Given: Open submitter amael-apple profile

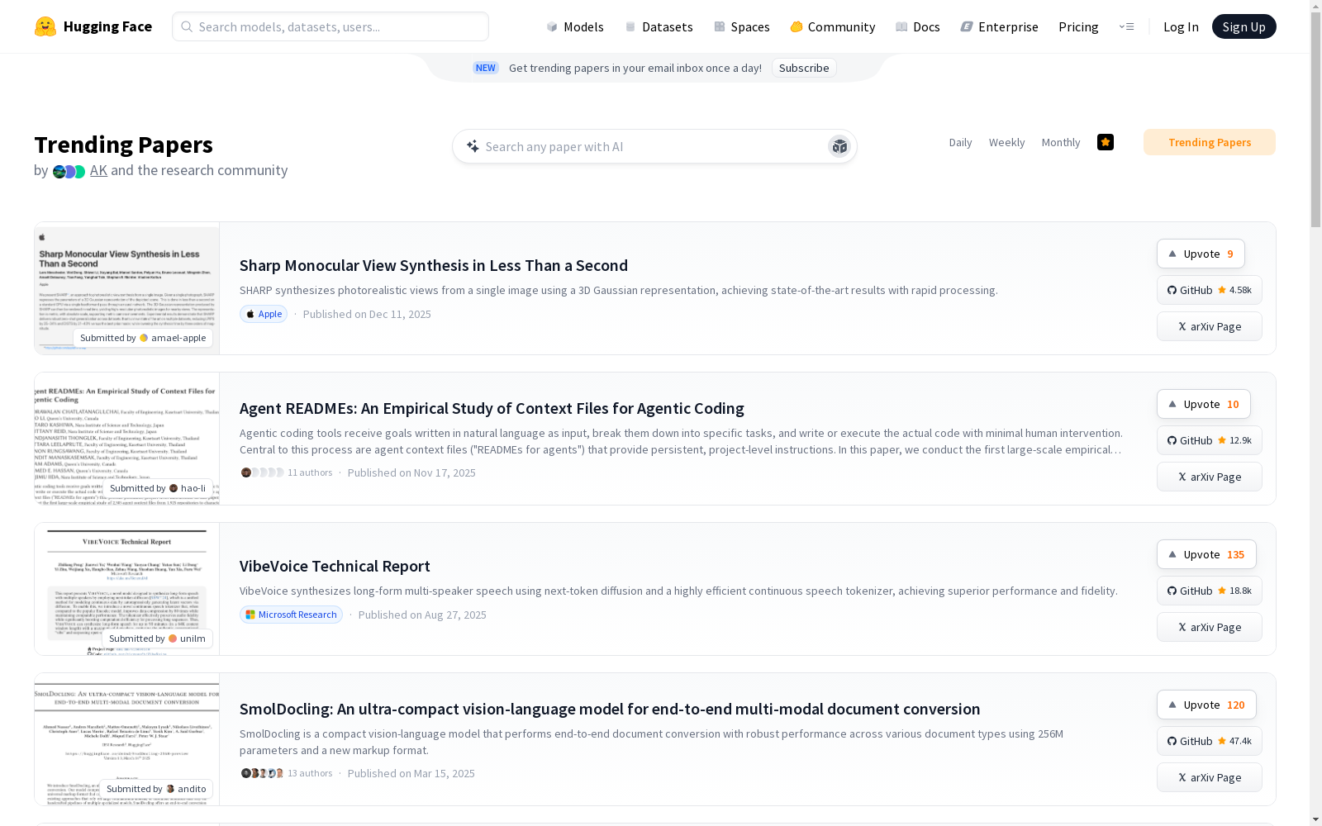Looking at the screenshot, I should click(x=143, y=338).
